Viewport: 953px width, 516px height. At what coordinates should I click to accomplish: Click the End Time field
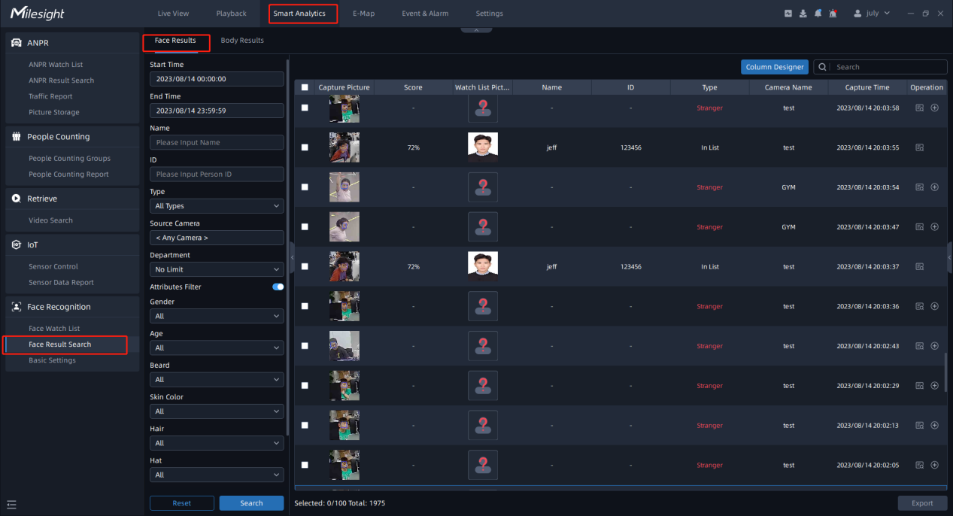(x=217, y=111)
